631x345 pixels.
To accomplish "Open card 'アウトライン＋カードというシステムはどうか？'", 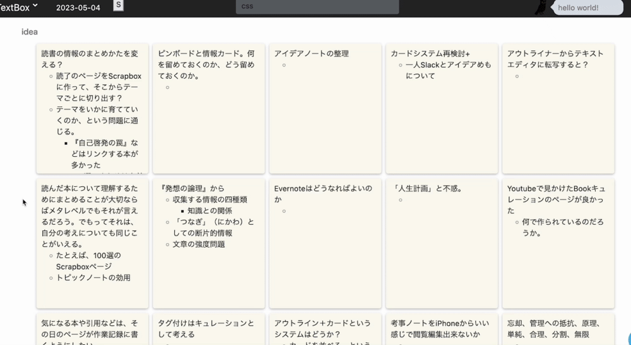I will (x=325, y=329).
